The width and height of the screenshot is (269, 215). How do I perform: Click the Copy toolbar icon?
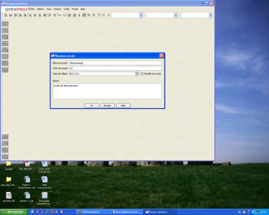pyautogui.click(x=35, y=15)
